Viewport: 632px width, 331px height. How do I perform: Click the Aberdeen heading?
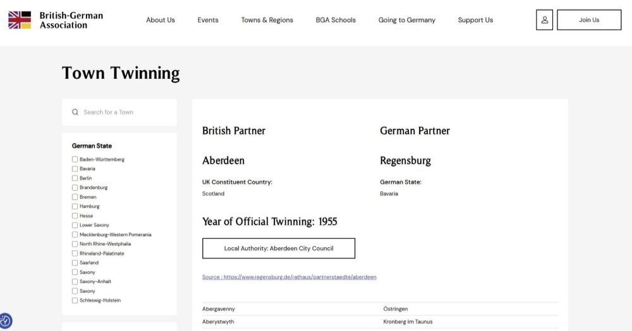pyautogui.click(x=223, y=160)
